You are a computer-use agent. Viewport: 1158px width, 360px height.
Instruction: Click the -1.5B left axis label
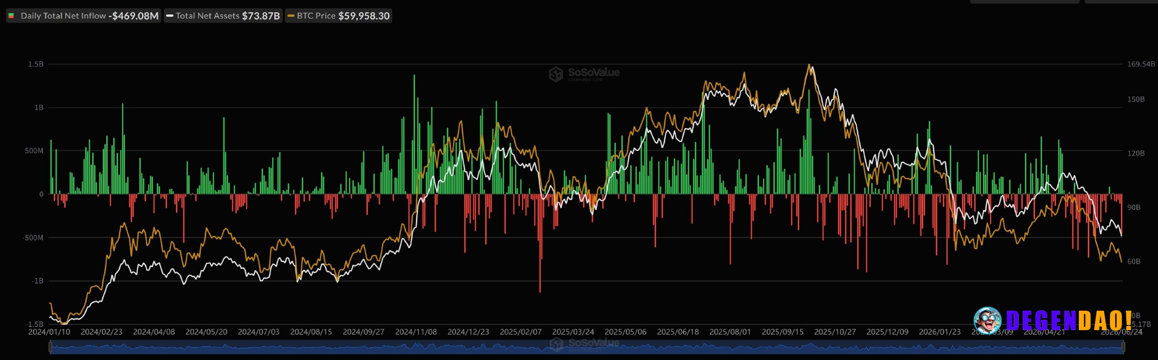pyautogui.click(x=34, y=324)
